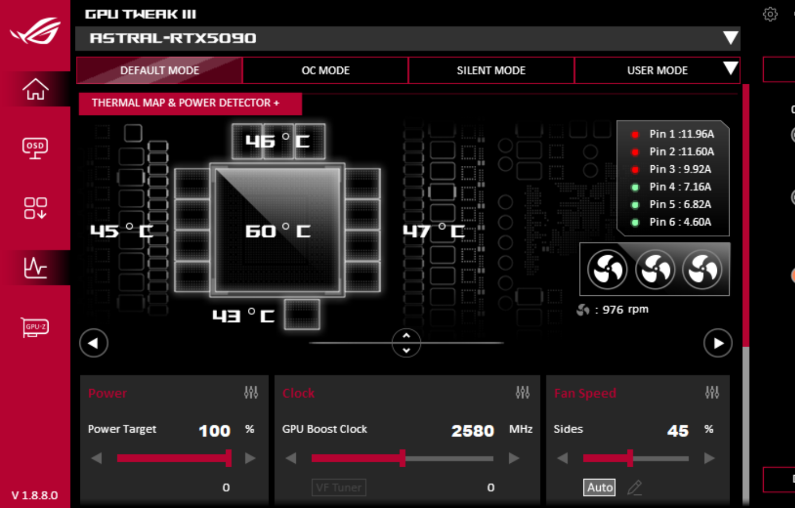Click the Power Target value 100
The image size is (795, 508).
click(x=214, y=430)
